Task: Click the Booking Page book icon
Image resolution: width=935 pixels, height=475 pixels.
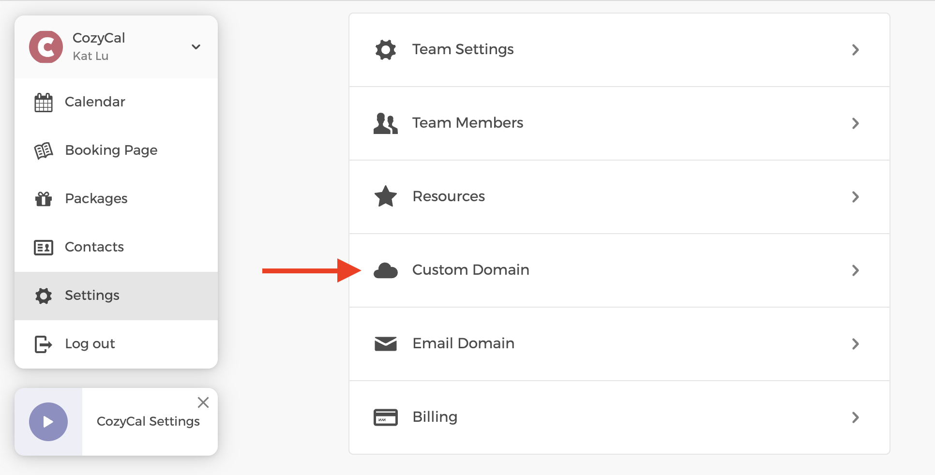Action: (x=44, y=150)
